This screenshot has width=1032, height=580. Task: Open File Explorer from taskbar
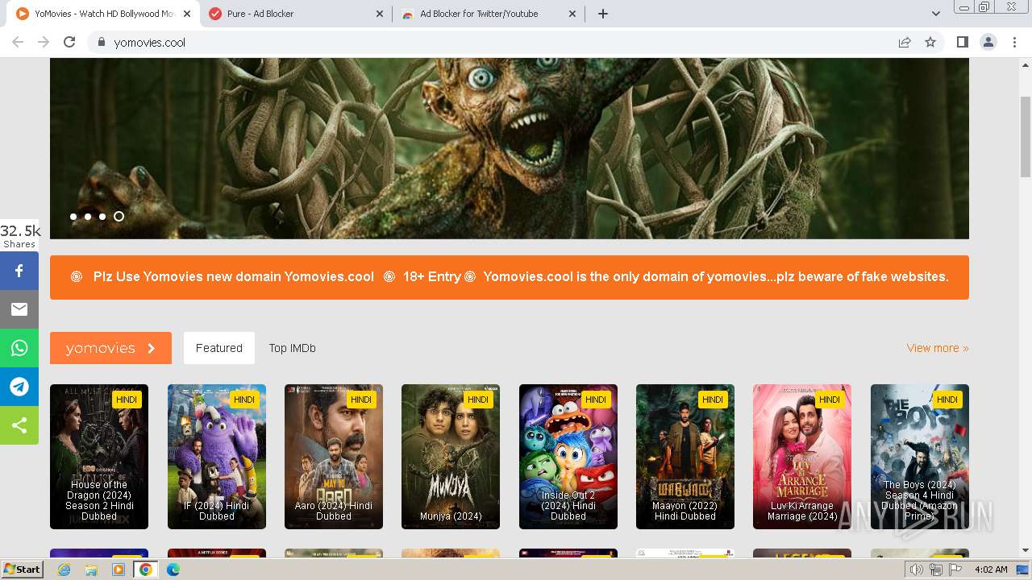[x=91, y=570]
